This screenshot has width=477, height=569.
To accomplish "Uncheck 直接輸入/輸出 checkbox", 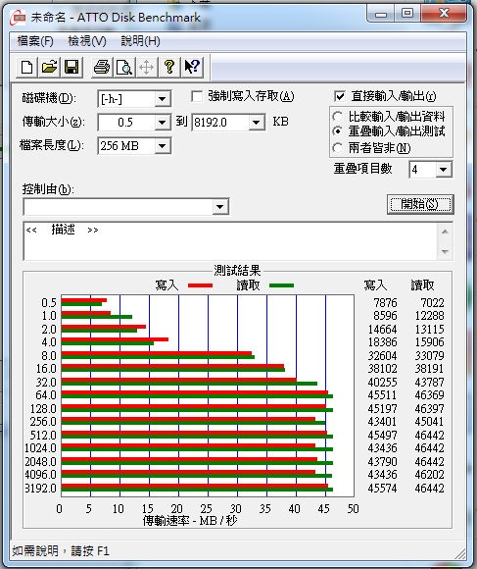I will 340,96.
